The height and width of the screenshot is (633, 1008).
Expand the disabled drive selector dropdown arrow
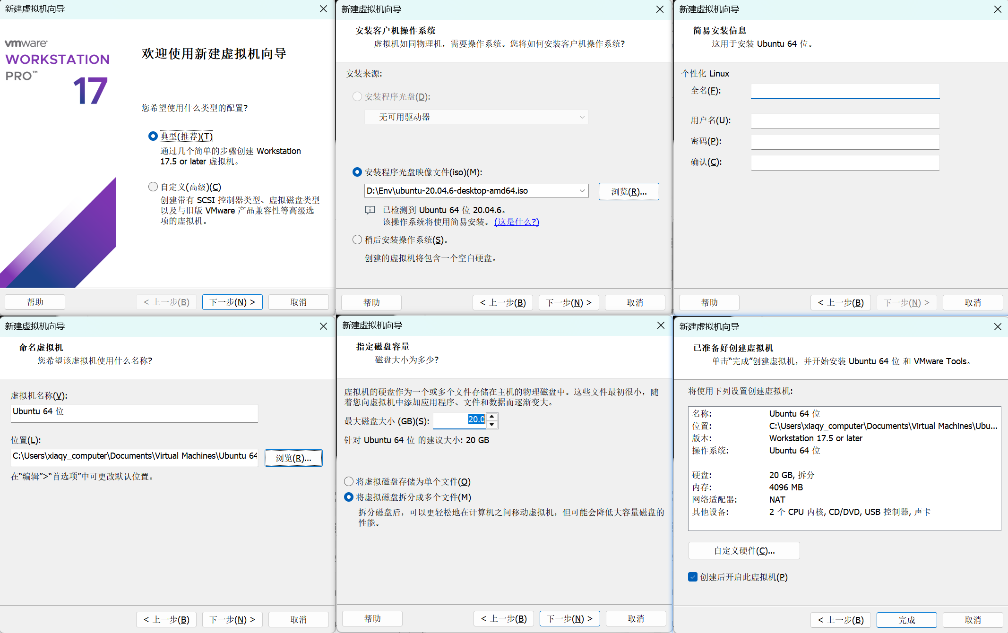(582, 117)
